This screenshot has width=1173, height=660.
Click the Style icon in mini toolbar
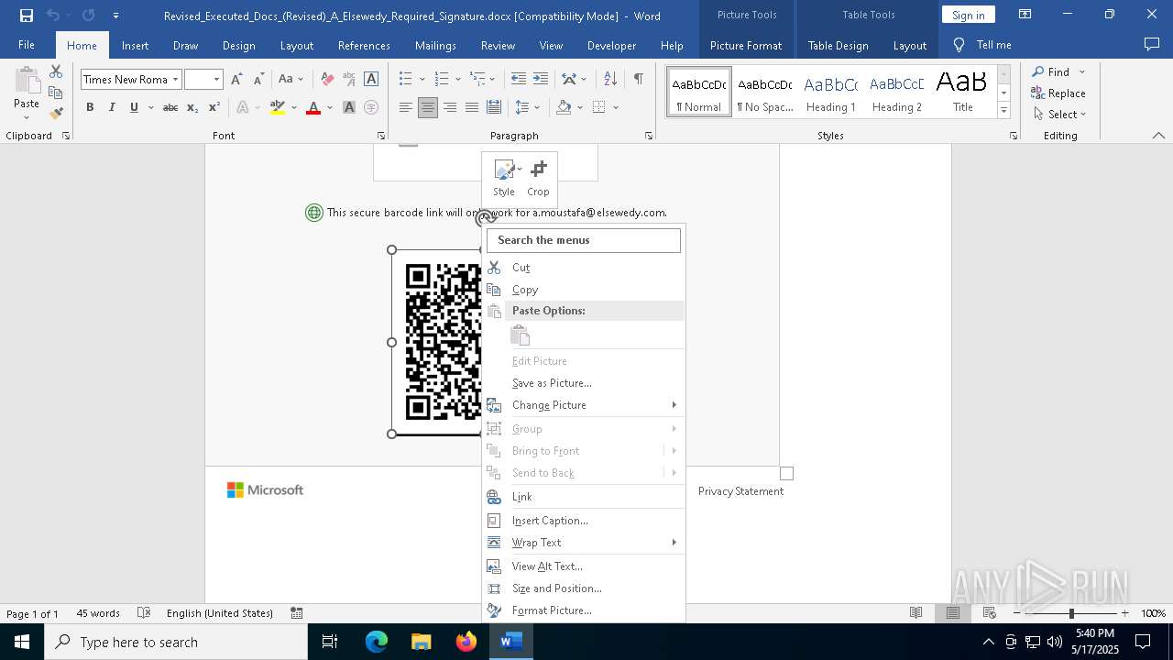[x=504, y=178]
